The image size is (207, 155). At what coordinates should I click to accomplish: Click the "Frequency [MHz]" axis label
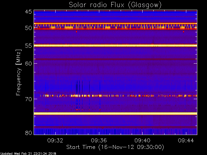[x=18, y=72]
